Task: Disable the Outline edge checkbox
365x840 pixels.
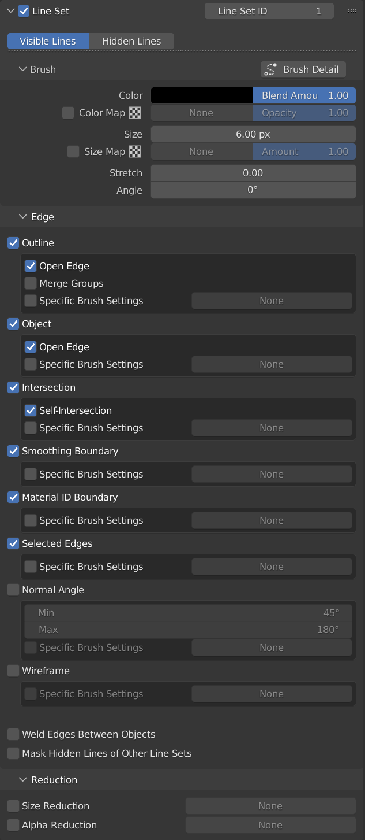Action: coord(13,243)
